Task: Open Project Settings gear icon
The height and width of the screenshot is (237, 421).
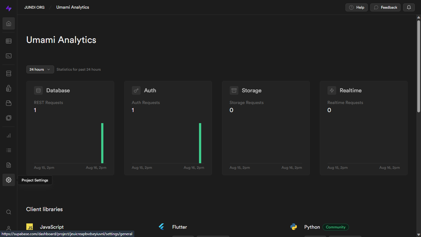Action: tap(9, 180)
